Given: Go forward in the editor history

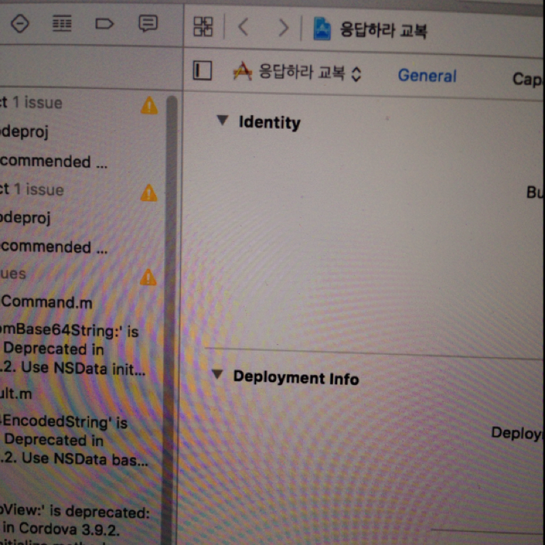Looking at the screenshot, I should pyautogui.click(x=283, y=27).
